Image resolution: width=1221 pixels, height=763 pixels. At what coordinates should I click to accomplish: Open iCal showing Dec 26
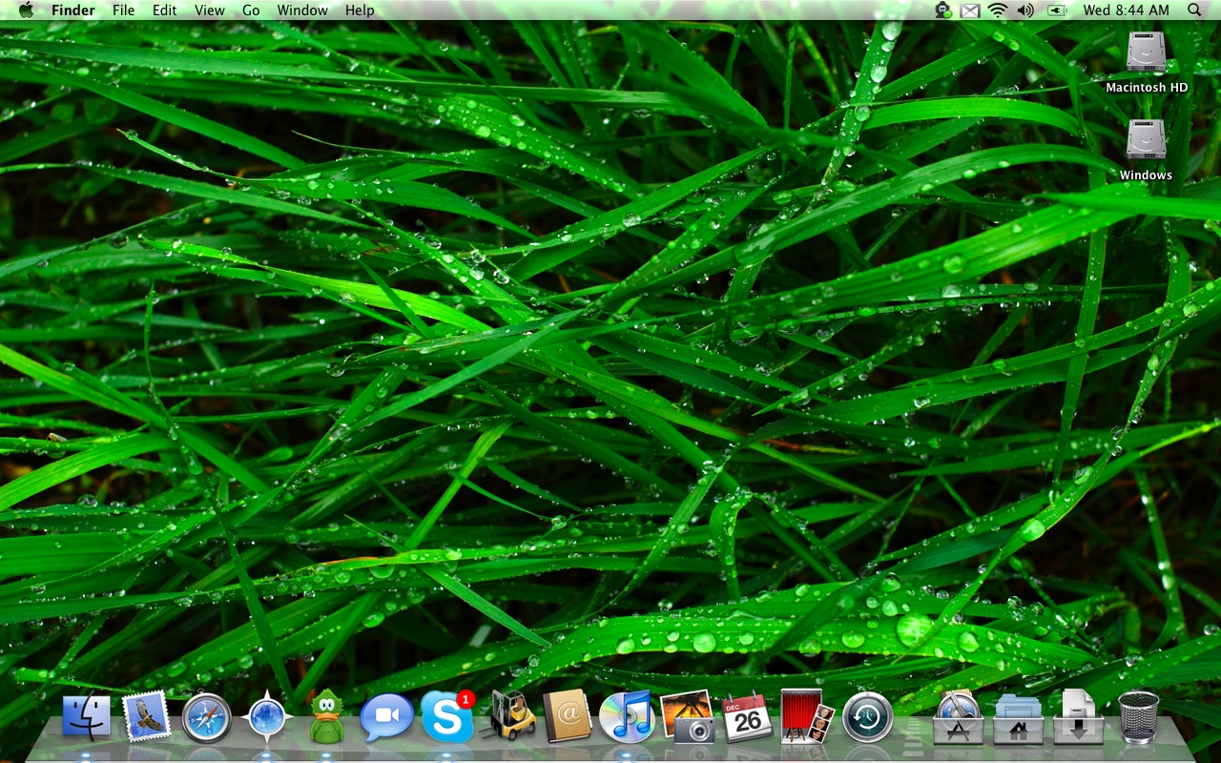747,717
